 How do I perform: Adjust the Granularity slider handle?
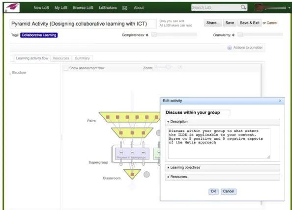coord(240,34)
